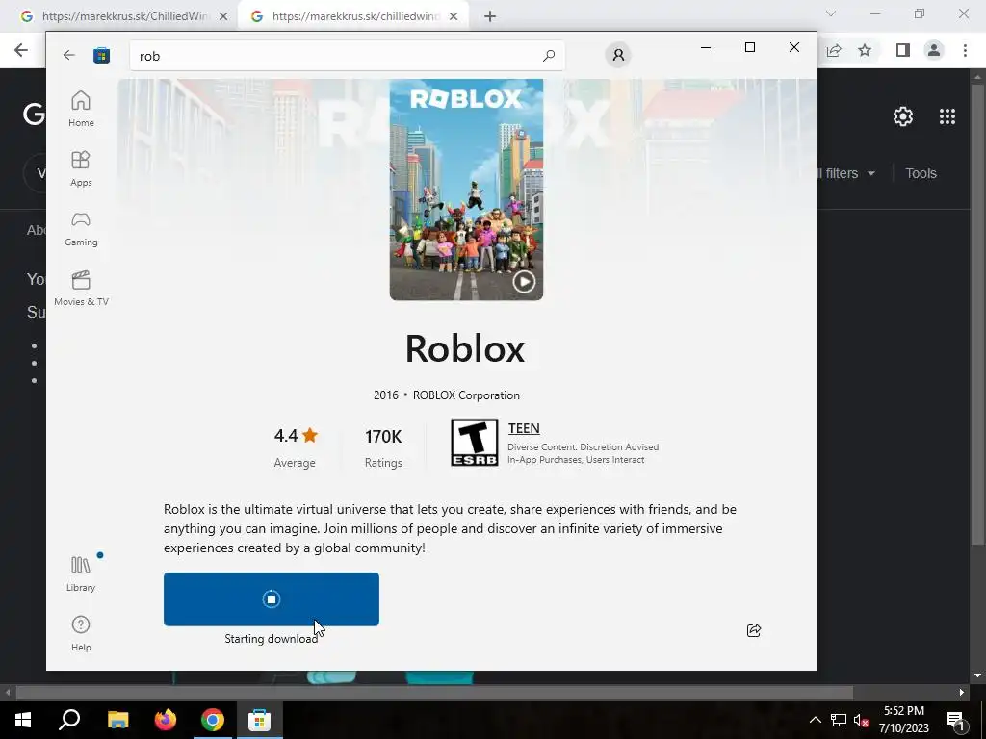Stop the Roblox download
The height and width of the screenshot is (739, 986).
pos(271,599)
